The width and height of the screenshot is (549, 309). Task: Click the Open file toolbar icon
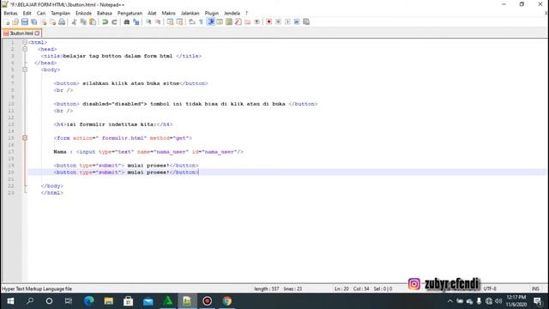(15, 22)
